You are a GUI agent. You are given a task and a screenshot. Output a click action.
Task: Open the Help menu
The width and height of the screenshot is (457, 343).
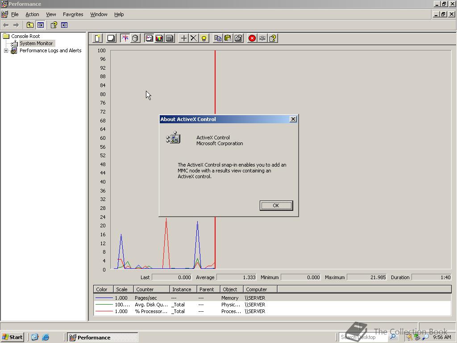tap(119, 14)
